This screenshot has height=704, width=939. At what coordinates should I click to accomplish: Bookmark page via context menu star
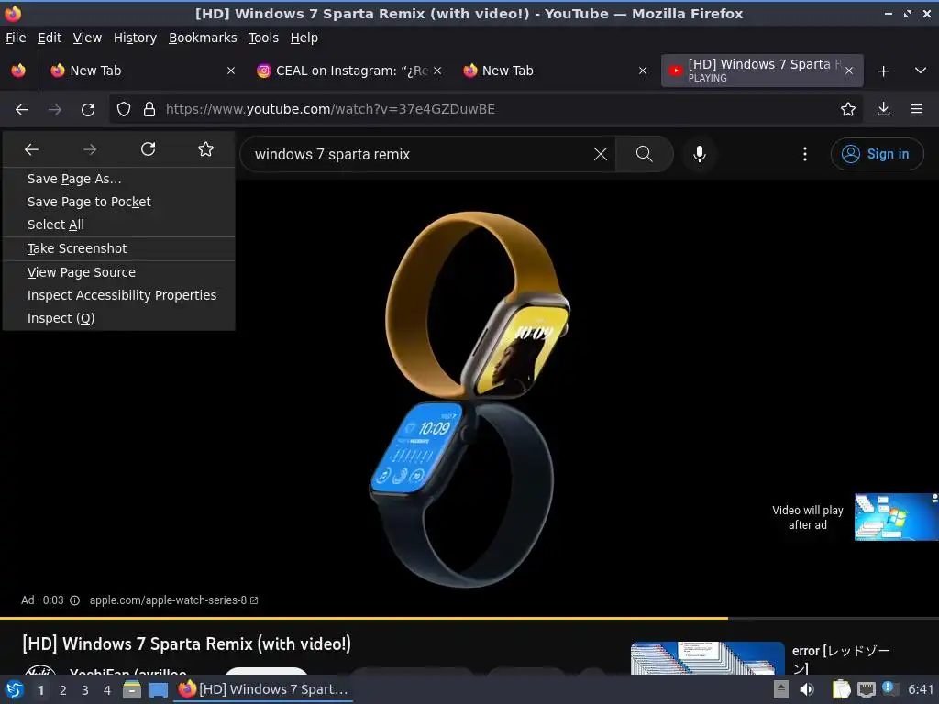pos(205,149)
